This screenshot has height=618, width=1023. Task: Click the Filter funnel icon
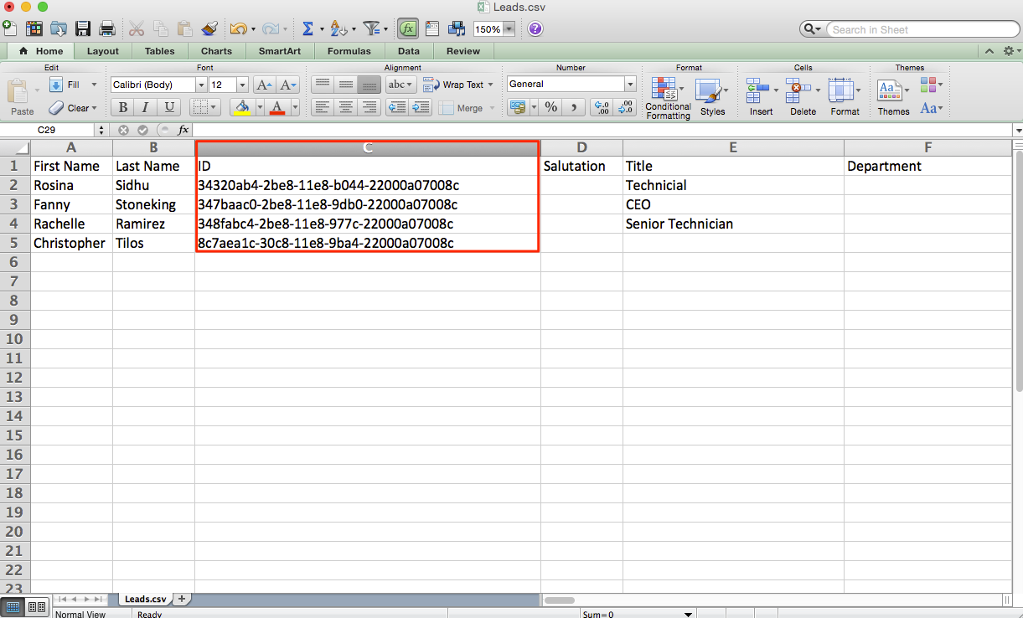pyautogui.click(x=371, y=29)
